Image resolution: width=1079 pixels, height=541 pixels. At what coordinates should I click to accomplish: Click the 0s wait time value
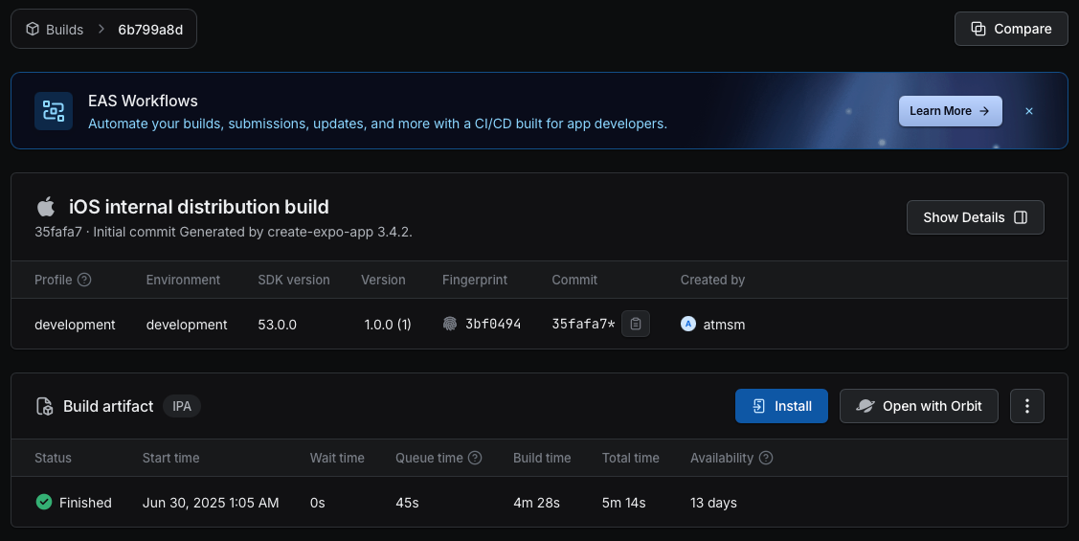(317, 503)
